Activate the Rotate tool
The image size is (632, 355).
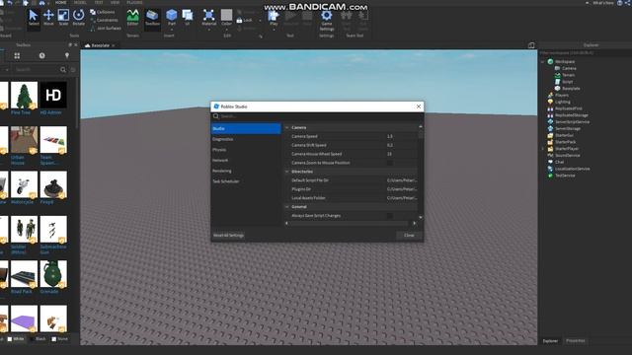pos(79,18)
